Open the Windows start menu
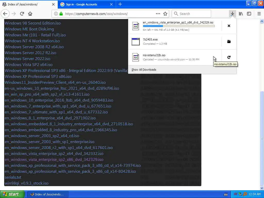 click(12, 194)
